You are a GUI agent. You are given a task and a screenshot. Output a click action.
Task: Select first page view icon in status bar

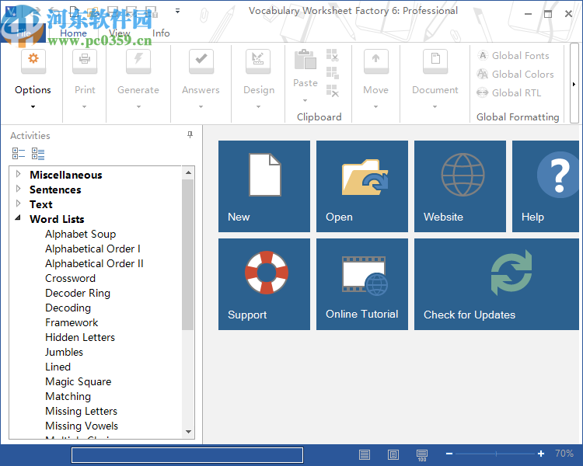click(x=365, y=454)
